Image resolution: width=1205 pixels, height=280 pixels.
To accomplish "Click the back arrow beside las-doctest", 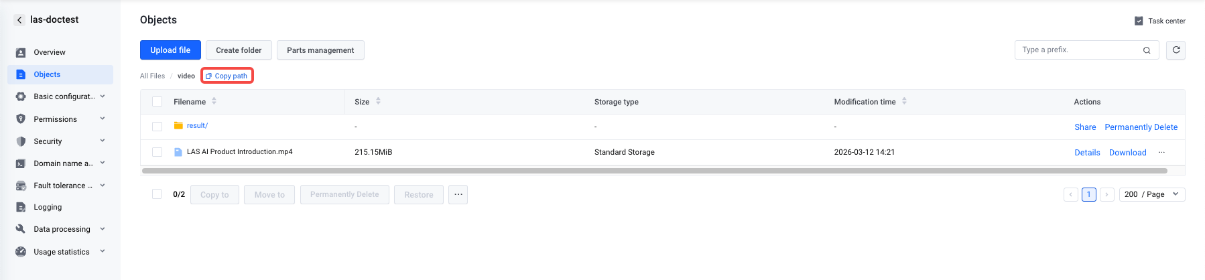I will (x=19, y=20).
